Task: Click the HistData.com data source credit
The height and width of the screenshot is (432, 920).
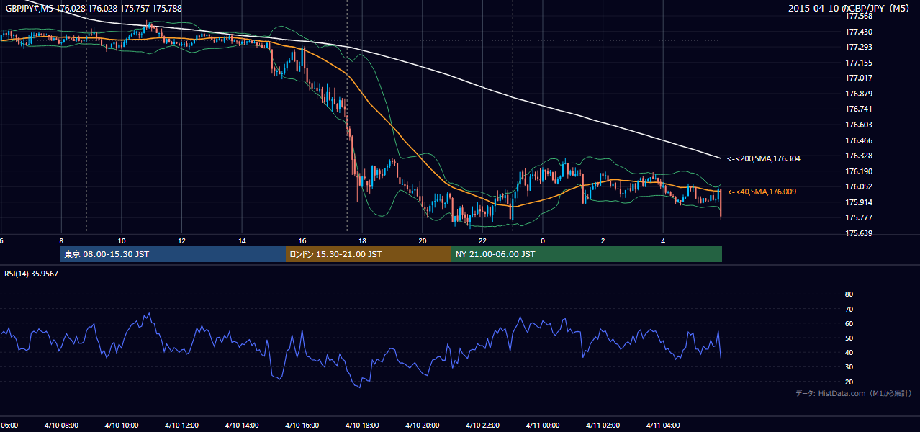Action: pos(854,393)
